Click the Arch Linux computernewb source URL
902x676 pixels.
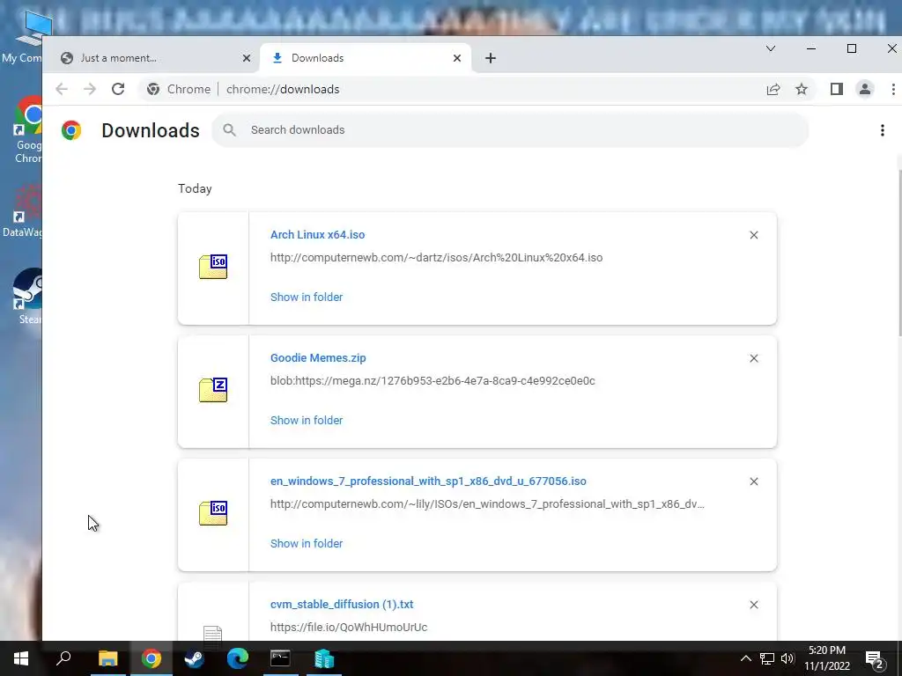(x=437, y=258)
